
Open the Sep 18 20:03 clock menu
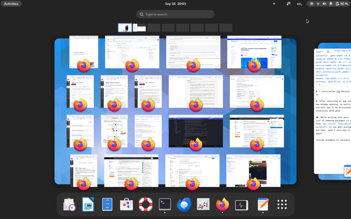pos(176,3)
